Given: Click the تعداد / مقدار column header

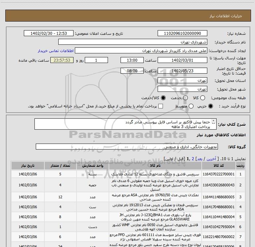Looking at the screenshot, I should tap(60, 165).
